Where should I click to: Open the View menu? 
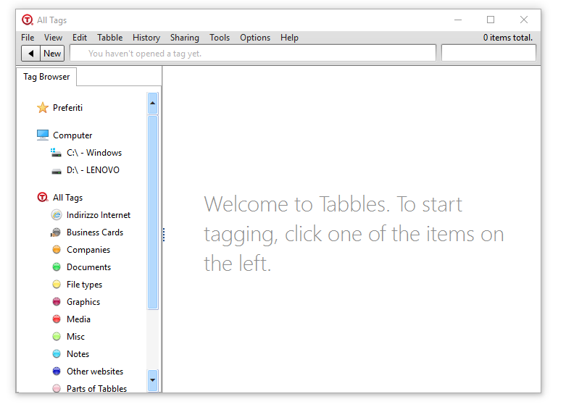[53, 38]
